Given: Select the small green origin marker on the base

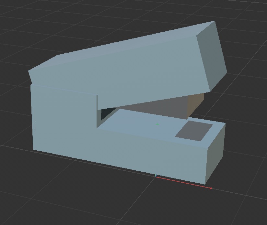Looking at the screenshot, I should pyautogui.click(x=157, y=124).
